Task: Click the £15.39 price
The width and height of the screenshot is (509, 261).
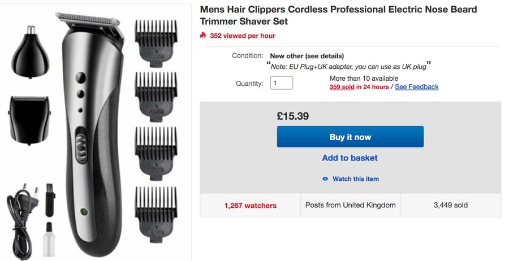Action: [293, 116]
